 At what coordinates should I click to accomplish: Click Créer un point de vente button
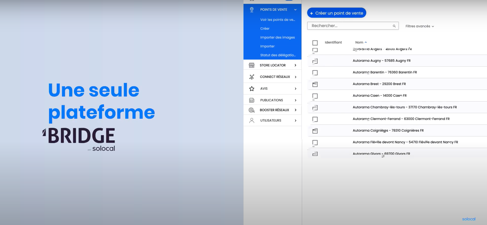tap(337, 13)
